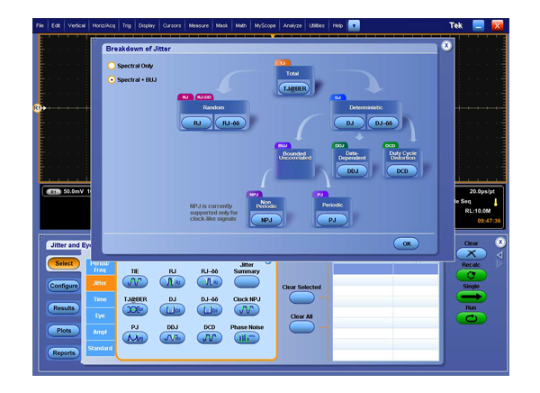Click the Clear X icon button
The image size is (540, 393).
[472, 257]
